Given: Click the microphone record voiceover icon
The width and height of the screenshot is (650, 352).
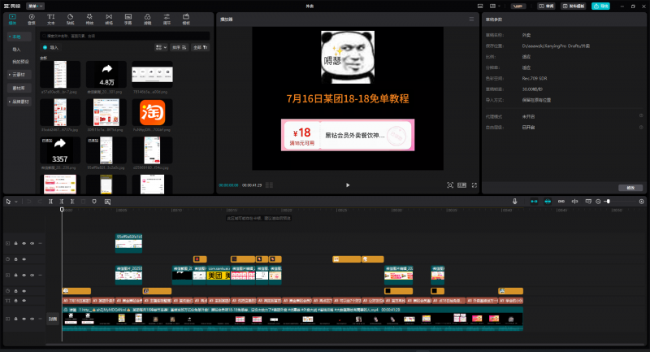Looking at the screenshot, I should 514,201.
